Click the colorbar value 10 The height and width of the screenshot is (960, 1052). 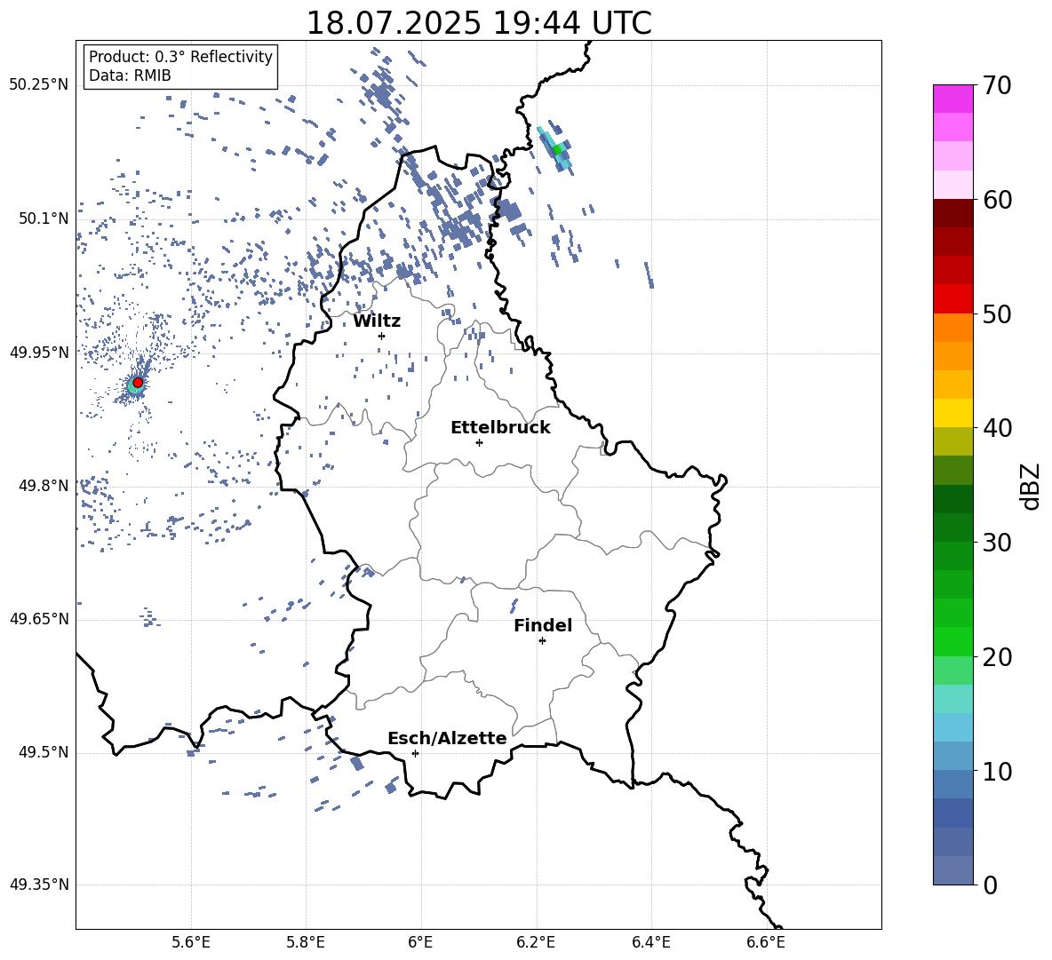(997, 771)
